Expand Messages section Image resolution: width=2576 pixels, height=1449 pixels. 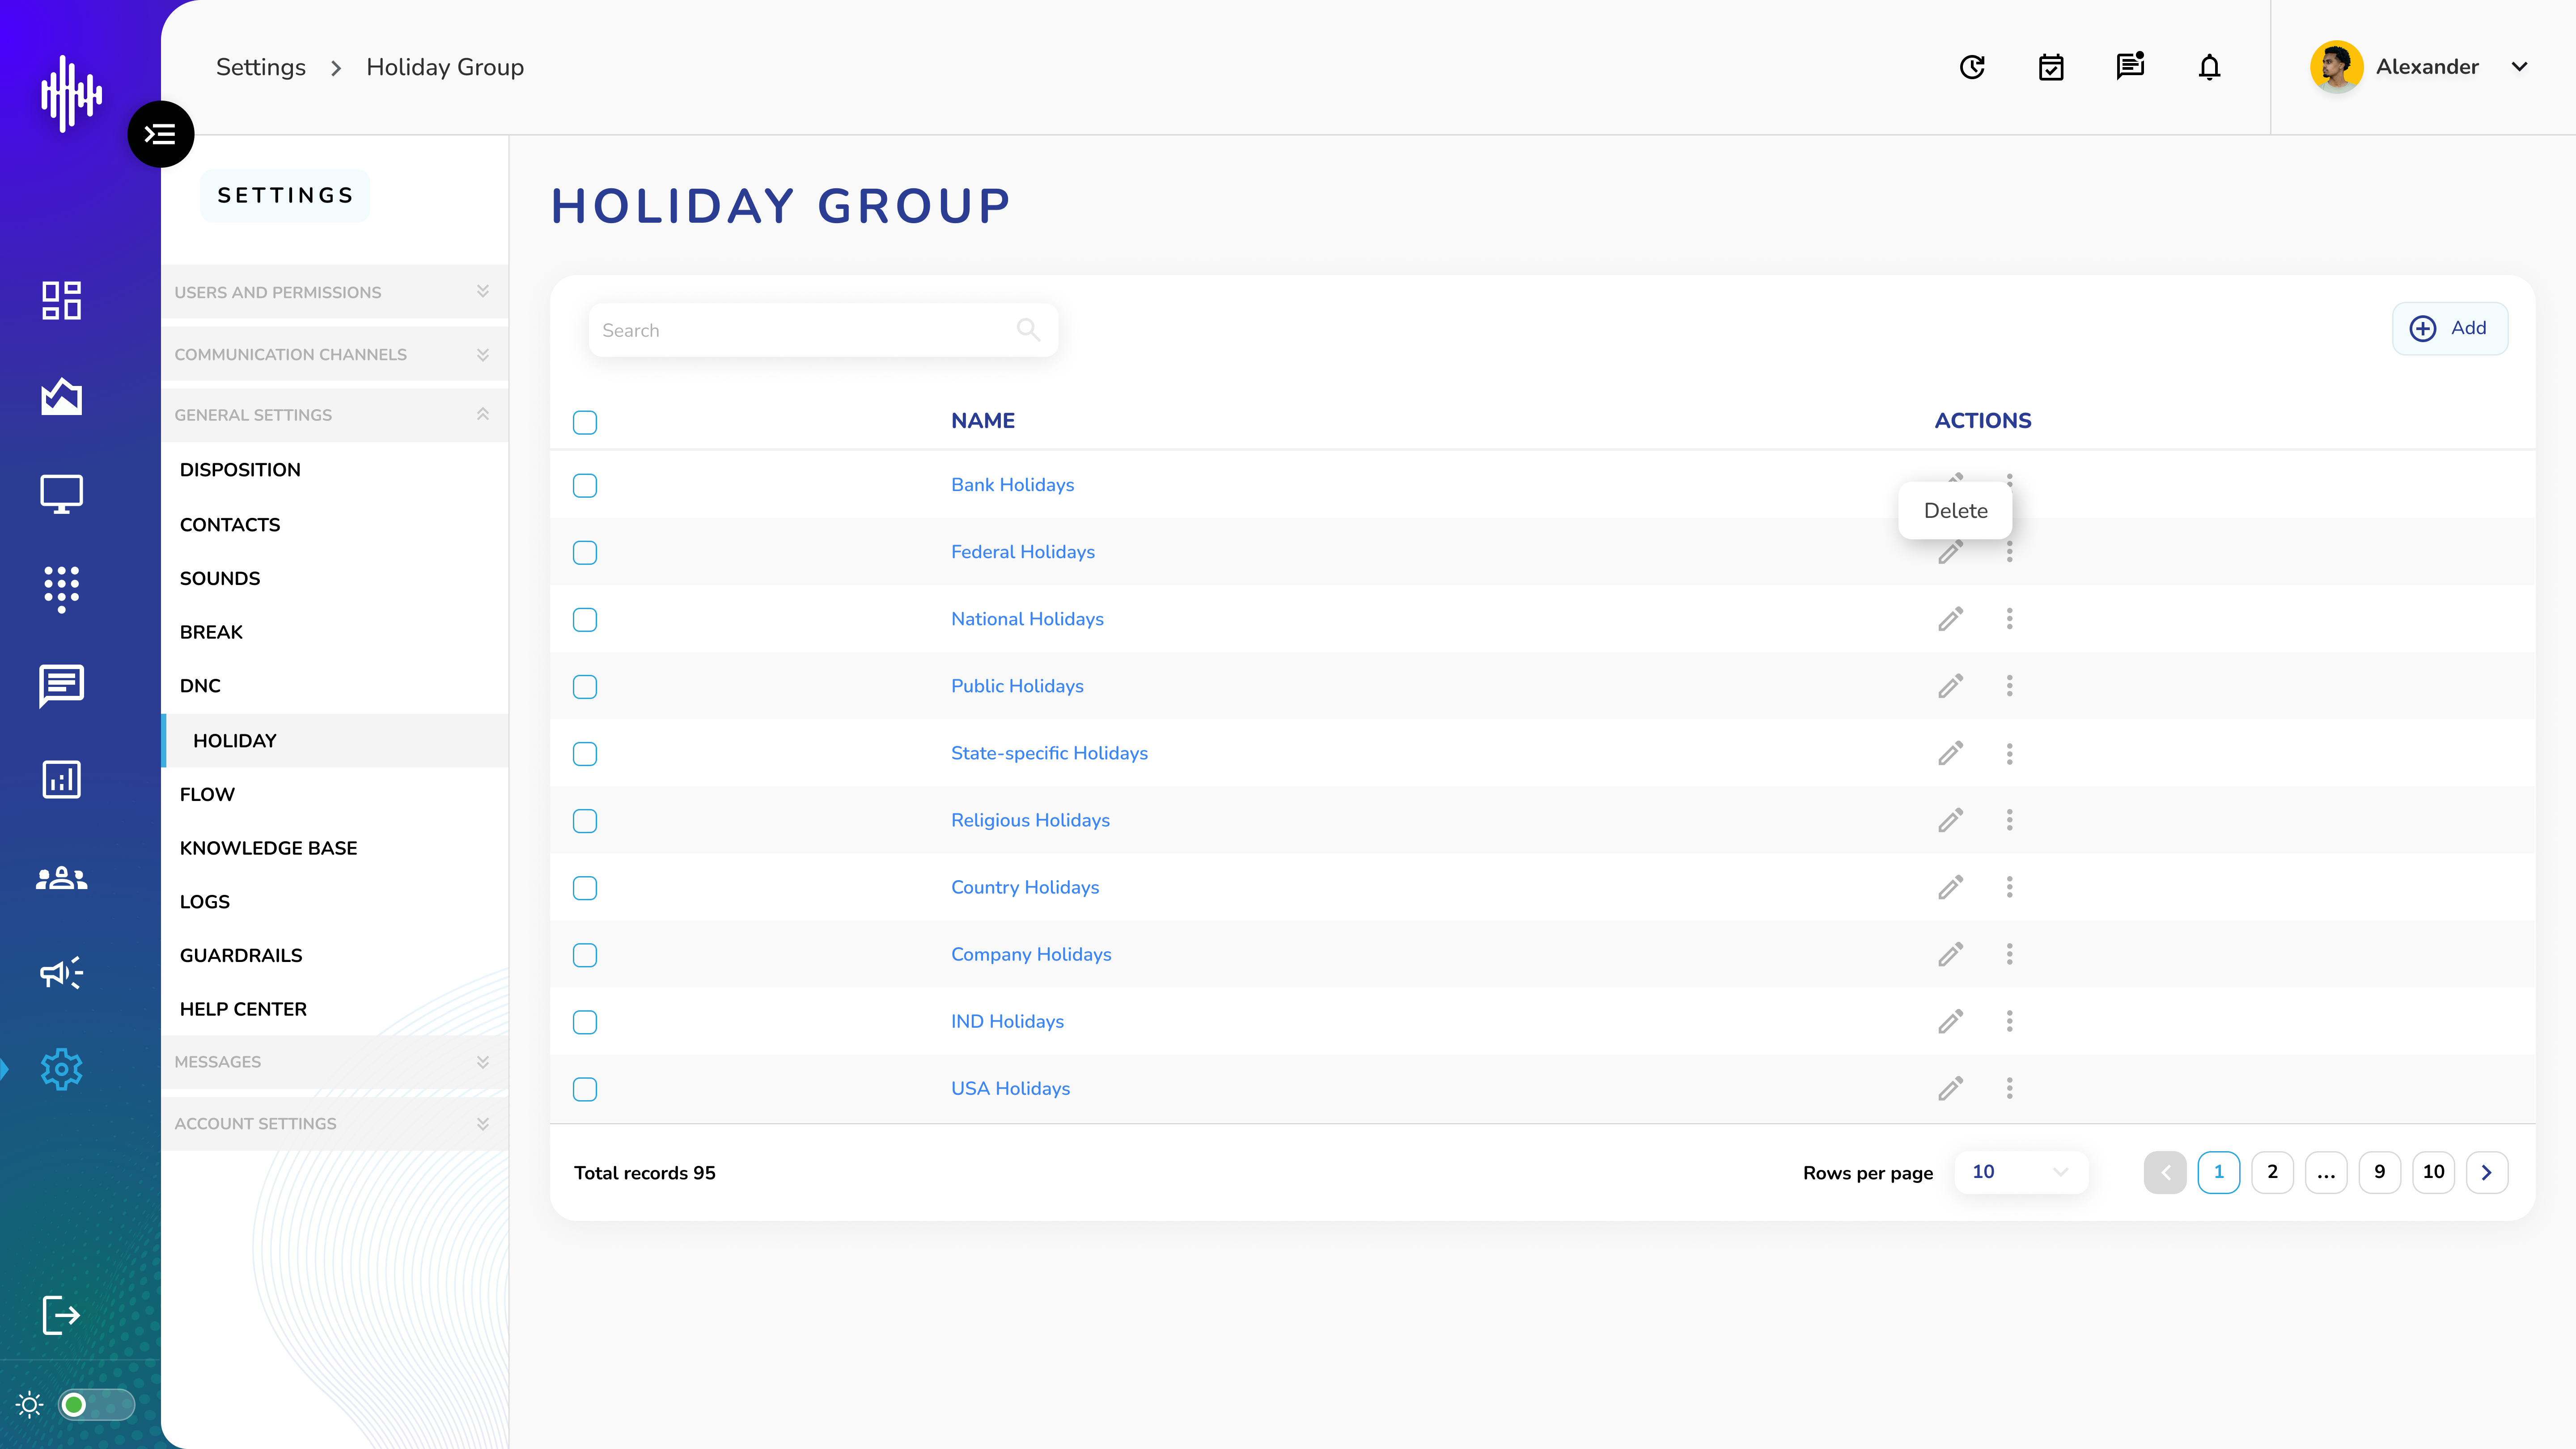click(334, 1062)
